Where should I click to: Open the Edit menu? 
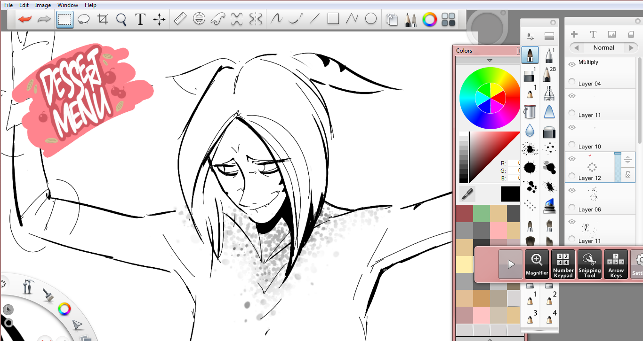24,5
